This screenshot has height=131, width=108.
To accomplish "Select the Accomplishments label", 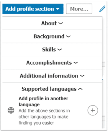I will [x=49, y=63].
